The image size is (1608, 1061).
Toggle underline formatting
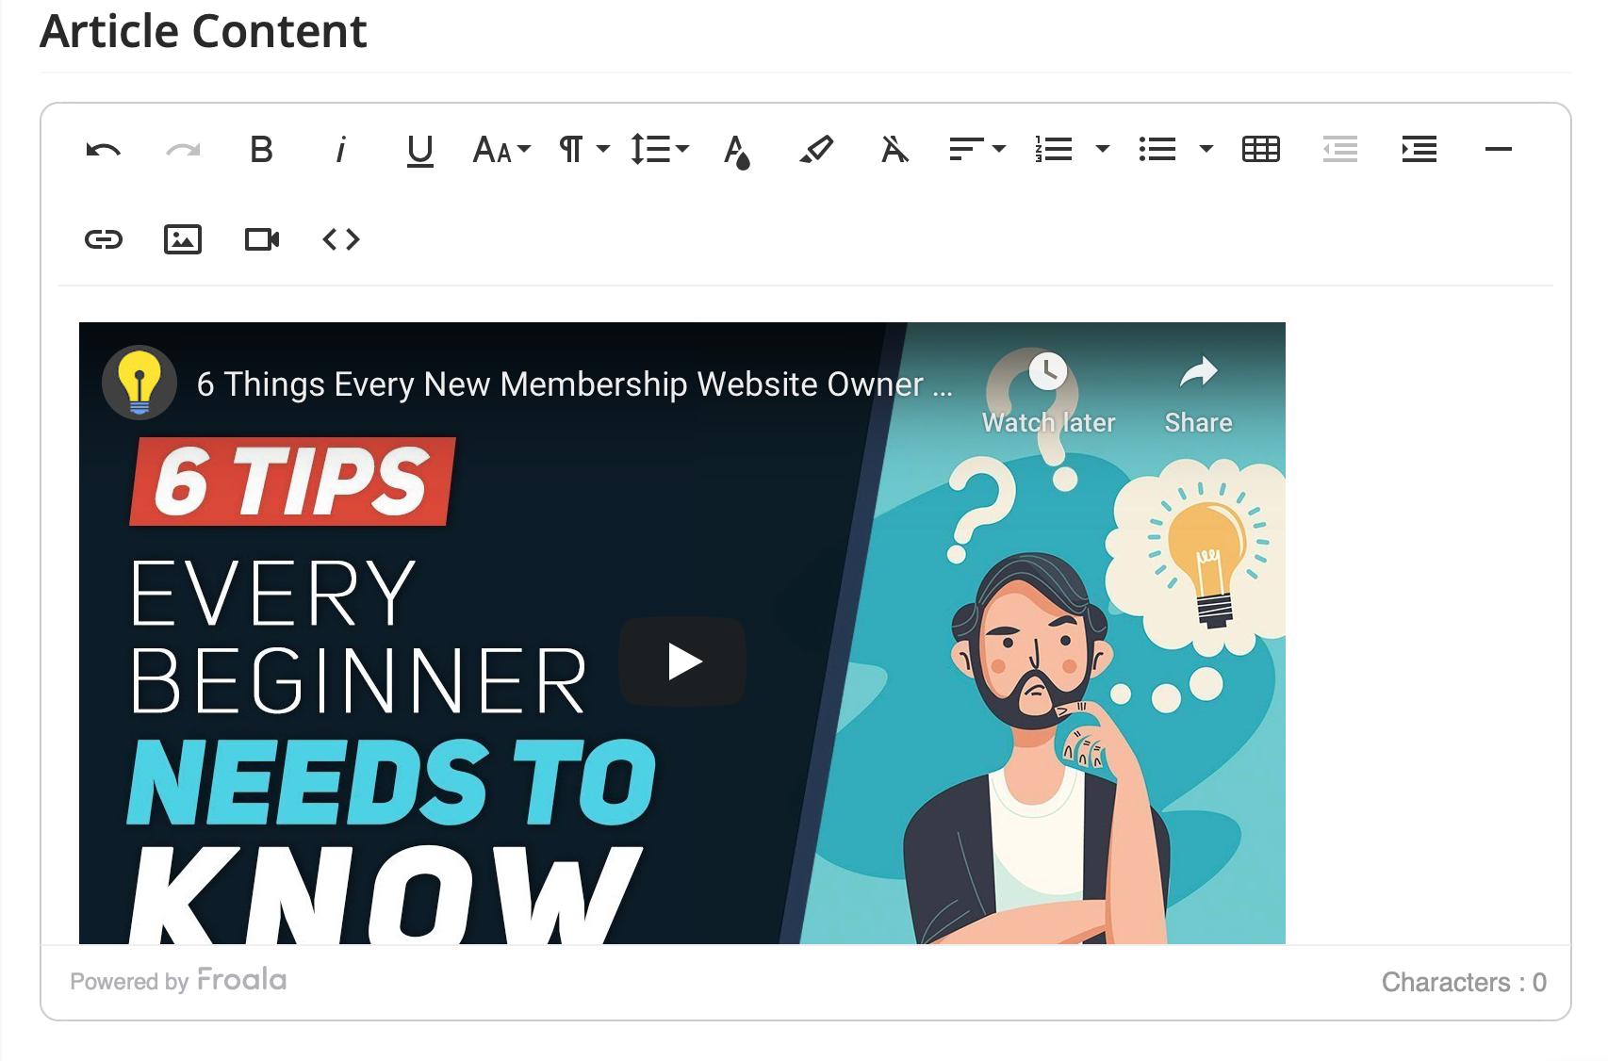coord(419,149)
